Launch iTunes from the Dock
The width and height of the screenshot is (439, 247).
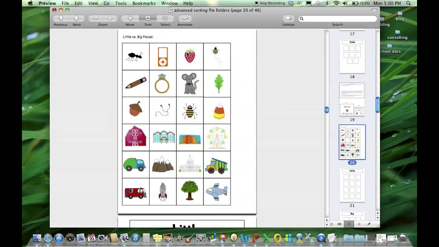coord(135,238)
